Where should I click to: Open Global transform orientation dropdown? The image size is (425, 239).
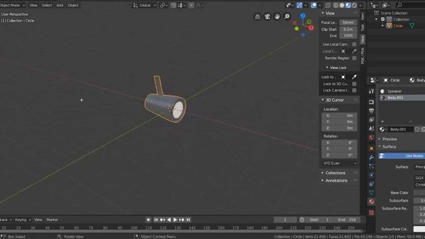click(145, 5)
